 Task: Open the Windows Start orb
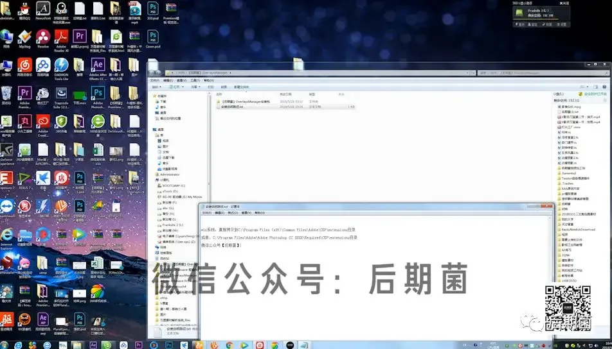(5, 345)
